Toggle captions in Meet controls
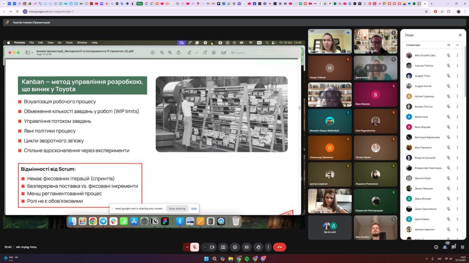The width and height of the screenshot is (469, 263). pyautogui.click(x=247, y=247)
